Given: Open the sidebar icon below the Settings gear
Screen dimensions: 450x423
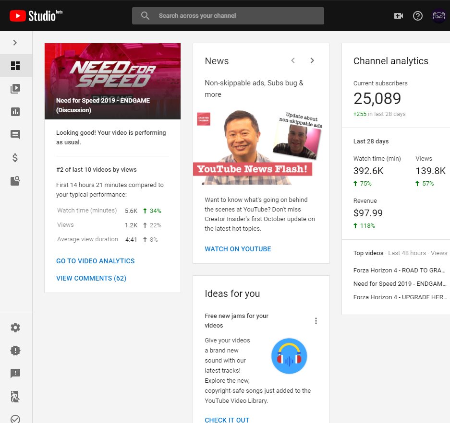Looking at the screenshot, I should click(15, 350).
